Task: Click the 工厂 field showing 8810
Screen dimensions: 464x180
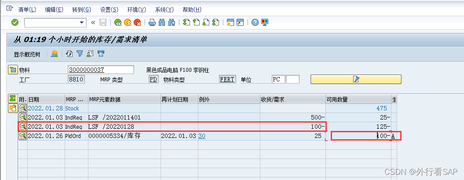Action: (x=77, y=80)
